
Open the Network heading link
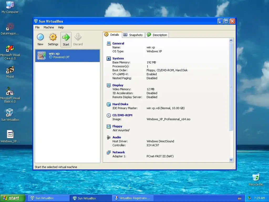(x=118, y=152)
